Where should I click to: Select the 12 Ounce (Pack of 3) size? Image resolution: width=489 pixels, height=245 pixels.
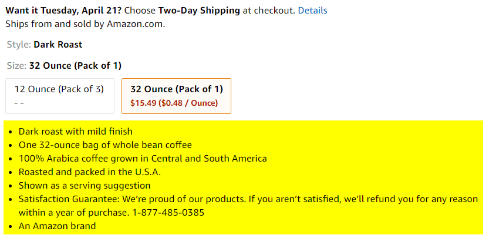click(59, 95)
